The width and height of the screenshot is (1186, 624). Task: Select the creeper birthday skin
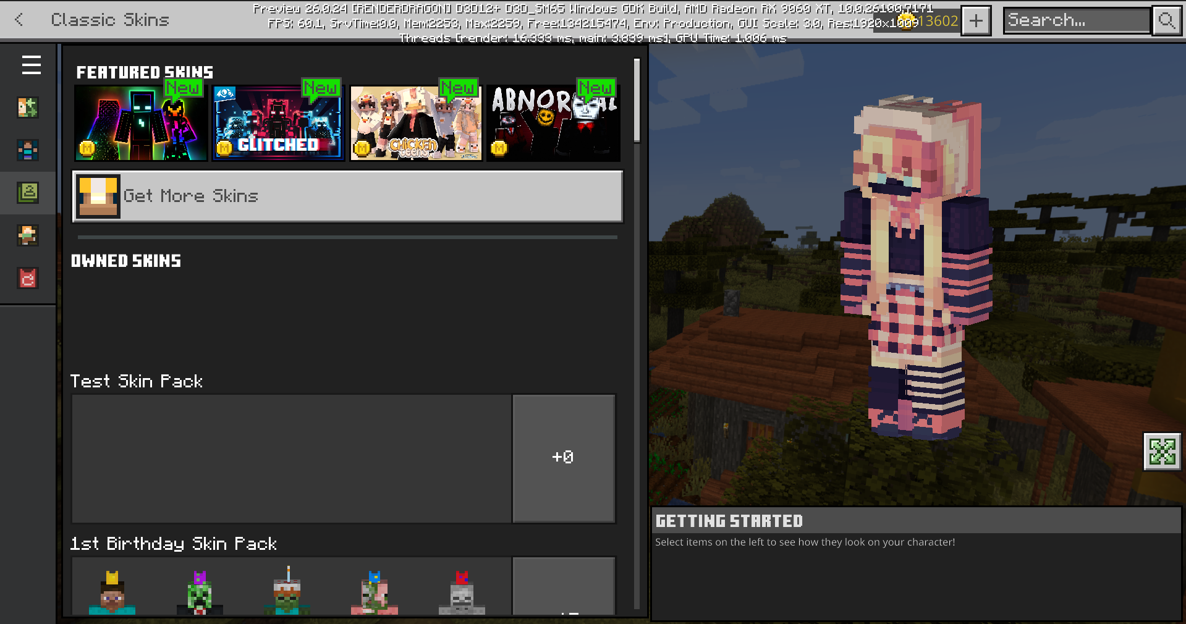[x=199, y=593]
